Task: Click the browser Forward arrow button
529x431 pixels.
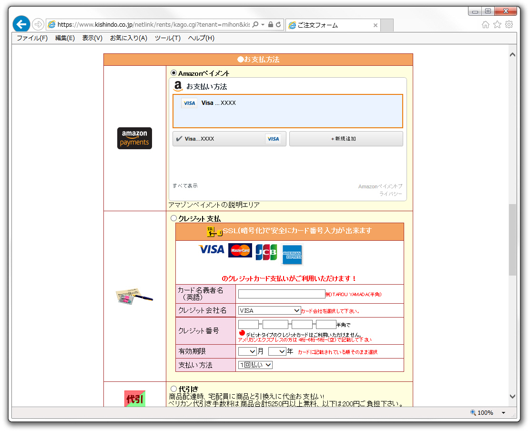Action: point(38,24)
